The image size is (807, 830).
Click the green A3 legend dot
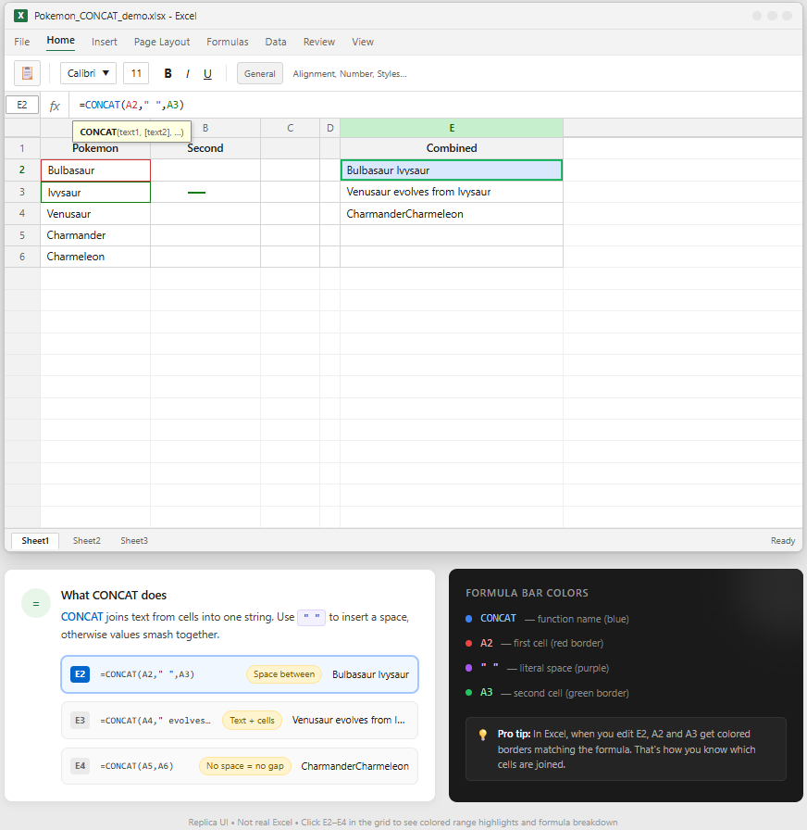point(468,692)
